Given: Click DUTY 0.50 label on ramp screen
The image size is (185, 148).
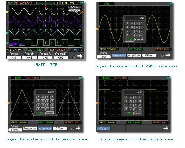Looking at the screenshot, I should (33, 78).
